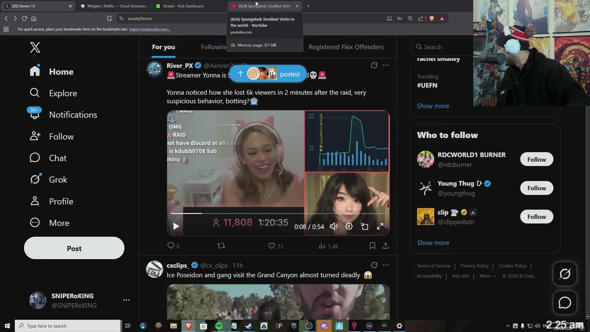The width and height of the screenshot is (590, 332).
Task: Open Notifications with the 20+ badge
Action: (x=63, y=115)
